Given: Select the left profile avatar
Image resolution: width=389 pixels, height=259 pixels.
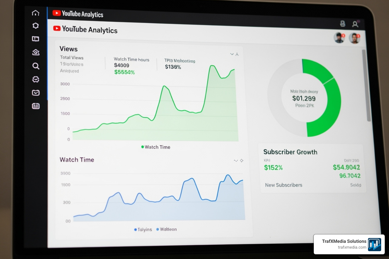Looking at the screenshot, I should 339,38.
